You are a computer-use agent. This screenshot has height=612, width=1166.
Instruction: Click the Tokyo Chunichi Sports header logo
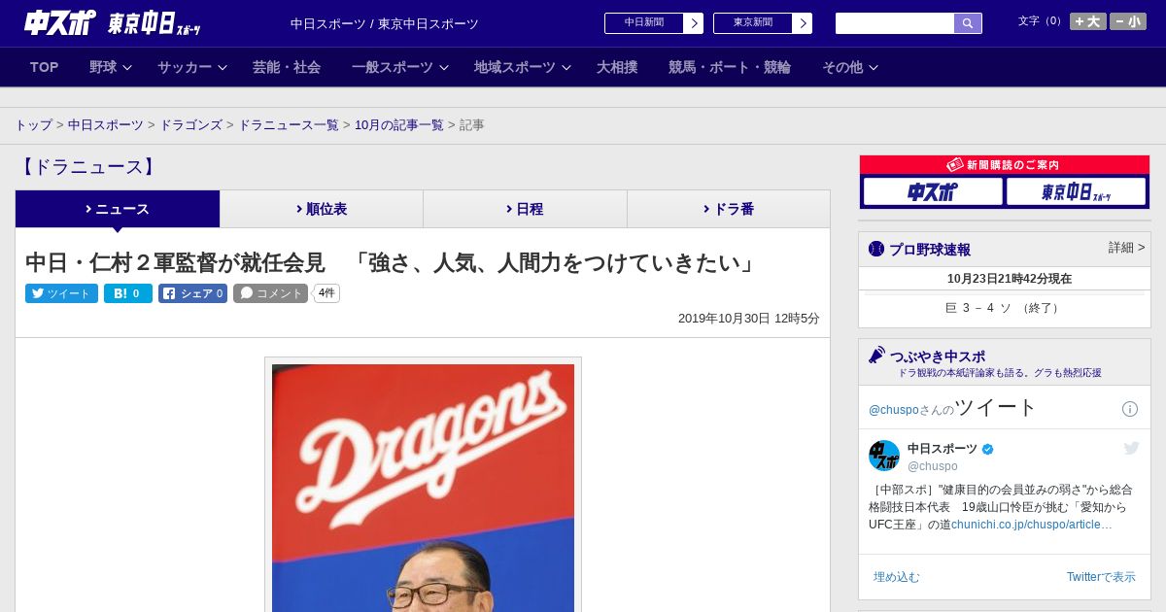pos(154,23)
